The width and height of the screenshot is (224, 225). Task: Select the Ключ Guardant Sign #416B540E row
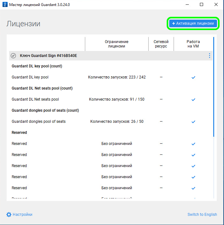[x=111, y=56]
